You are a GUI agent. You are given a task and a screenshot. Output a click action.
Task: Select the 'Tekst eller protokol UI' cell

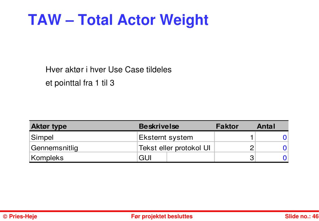click(x=176, y=147)
